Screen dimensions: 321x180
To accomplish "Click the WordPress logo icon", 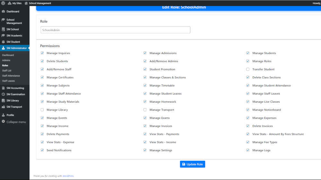I will pyautogui.click(x=3, y=3).
